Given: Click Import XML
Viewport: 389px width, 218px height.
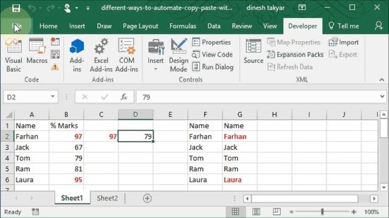Looking at the screenshot, I should pyautogui.click(x=343, y=42).
